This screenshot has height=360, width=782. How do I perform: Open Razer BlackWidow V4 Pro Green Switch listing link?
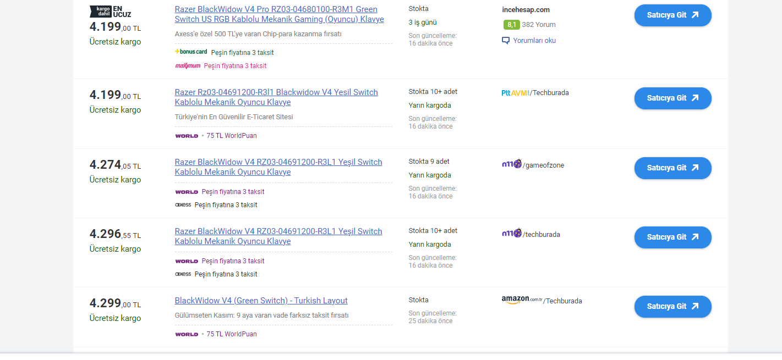(280, 14)
